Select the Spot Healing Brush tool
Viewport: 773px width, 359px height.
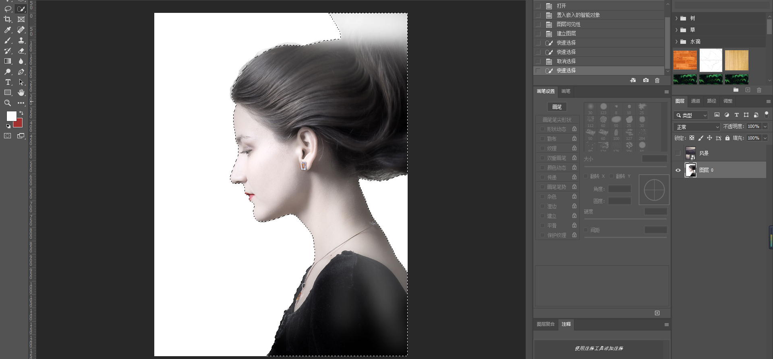[x=21, y=30]
